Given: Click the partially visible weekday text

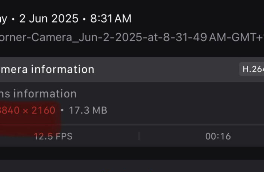Looking at the screenshot, I should click(x=4, y=19).
